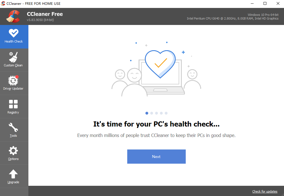
Task: Open Tools wrench icon
Action: coord(13,127)
